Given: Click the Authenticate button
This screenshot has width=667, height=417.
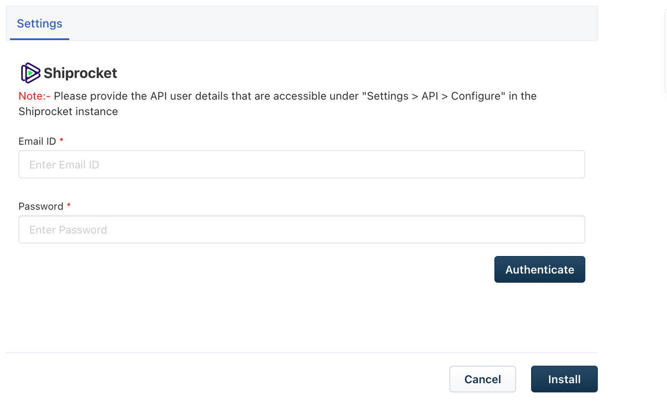Looking at the screenshot, I should coord(539,269).
